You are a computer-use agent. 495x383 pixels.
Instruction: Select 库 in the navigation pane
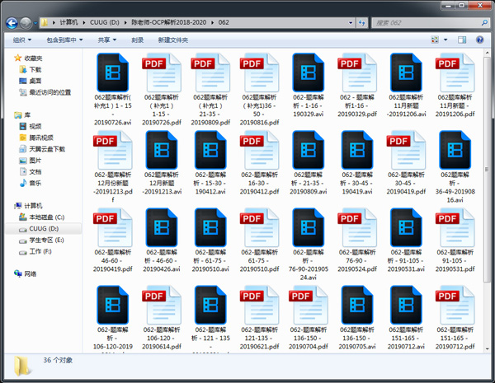click(22, 114)
